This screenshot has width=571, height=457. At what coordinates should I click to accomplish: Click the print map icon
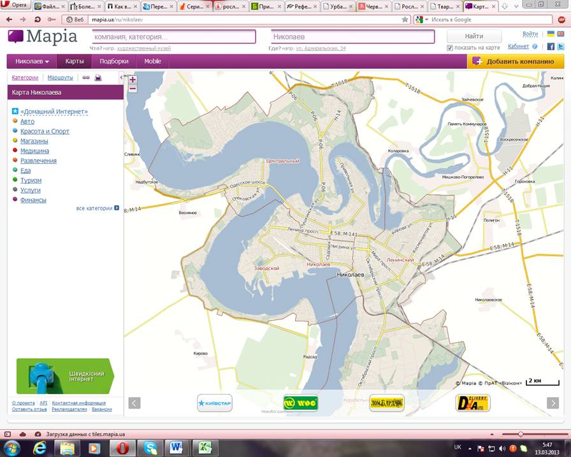click(x=98, y=78)
